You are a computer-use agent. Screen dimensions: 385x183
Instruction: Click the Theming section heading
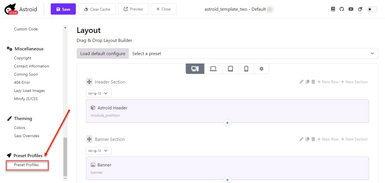[19, 118]
